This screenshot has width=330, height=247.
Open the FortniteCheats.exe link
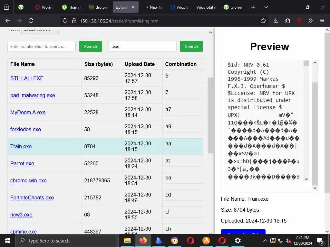click(x=32, y=198)
